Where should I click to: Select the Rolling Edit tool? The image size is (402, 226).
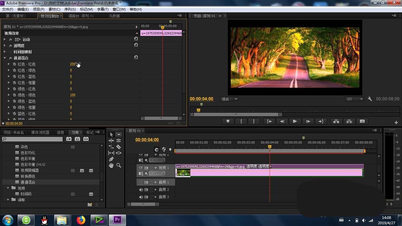pyautogui.click(x=119, y=141)
